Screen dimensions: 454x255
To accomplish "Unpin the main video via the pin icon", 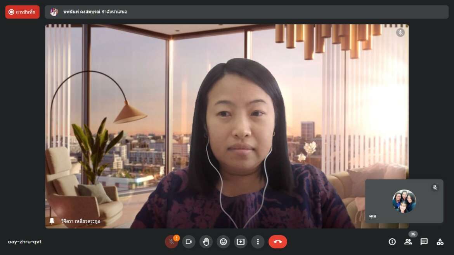I will coord(52,221).
